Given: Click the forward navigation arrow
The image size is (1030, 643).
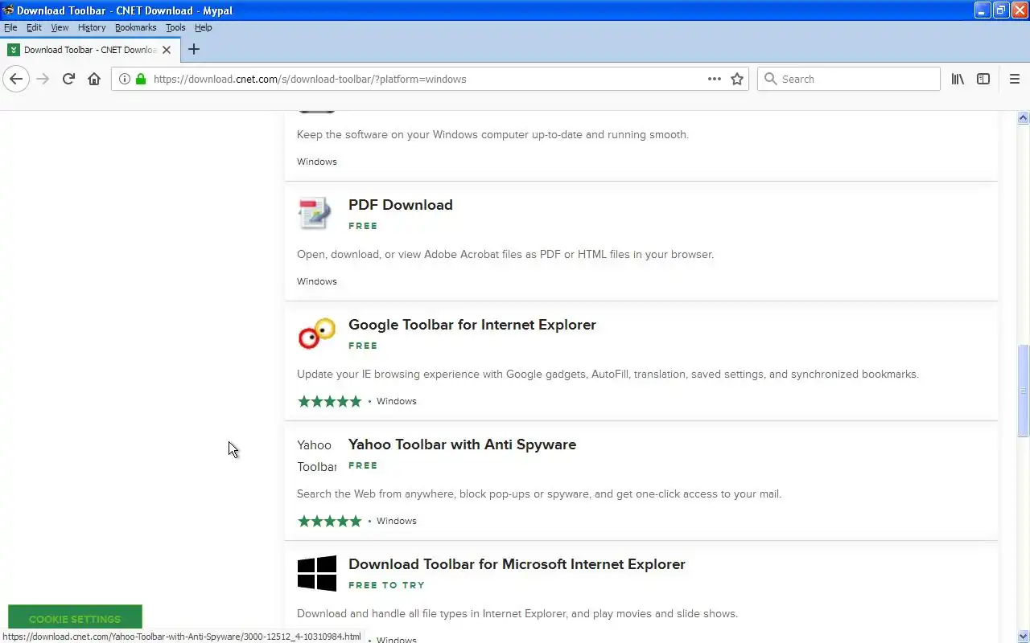Looking at the screenshot, I should tap(43, 79).
